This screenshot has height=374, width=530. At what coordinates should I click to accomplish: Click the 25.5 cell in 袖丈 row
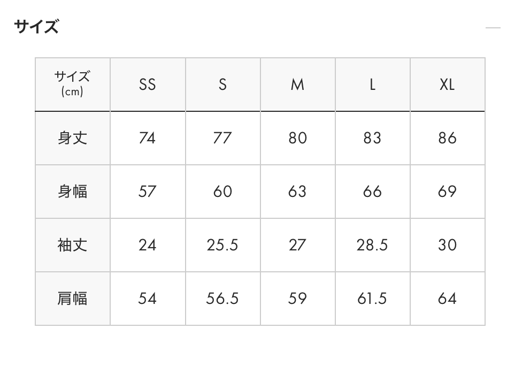tap(222, 245)
